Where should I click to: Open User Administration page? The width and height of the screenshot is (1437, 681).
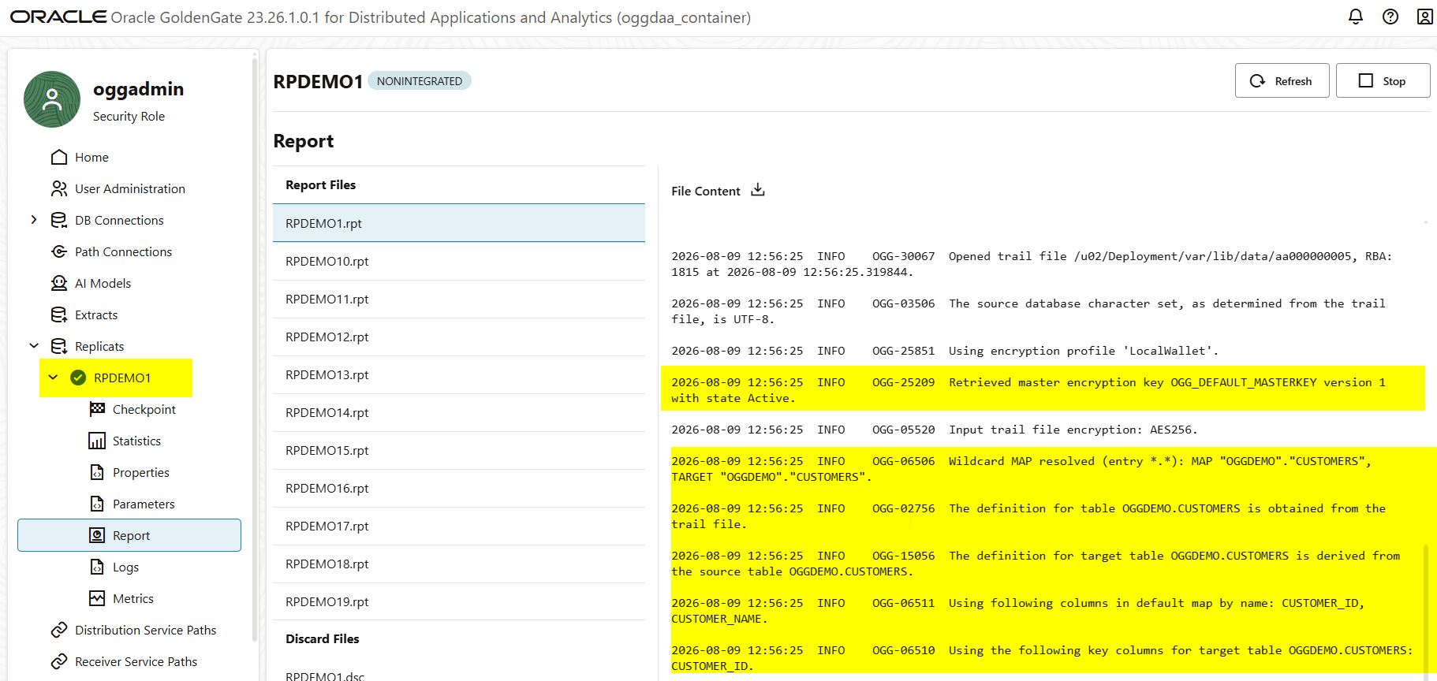tap(130, 188)
